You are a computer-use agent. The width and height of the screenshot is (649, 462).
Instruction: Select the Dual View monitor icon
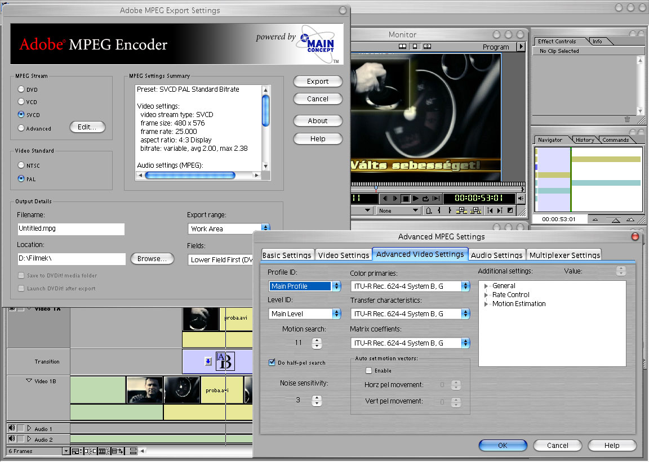(402, 46)
